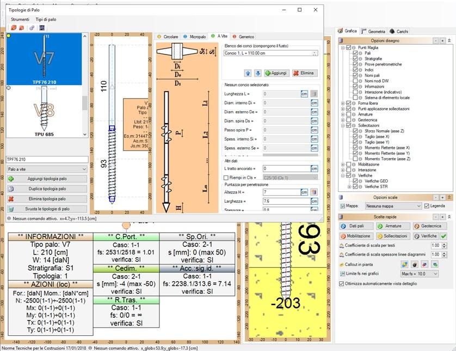The image size is (456, 351).
Task: Collapse Opzioni disegno panel with double chevron
Action: [x=449, y=41]
